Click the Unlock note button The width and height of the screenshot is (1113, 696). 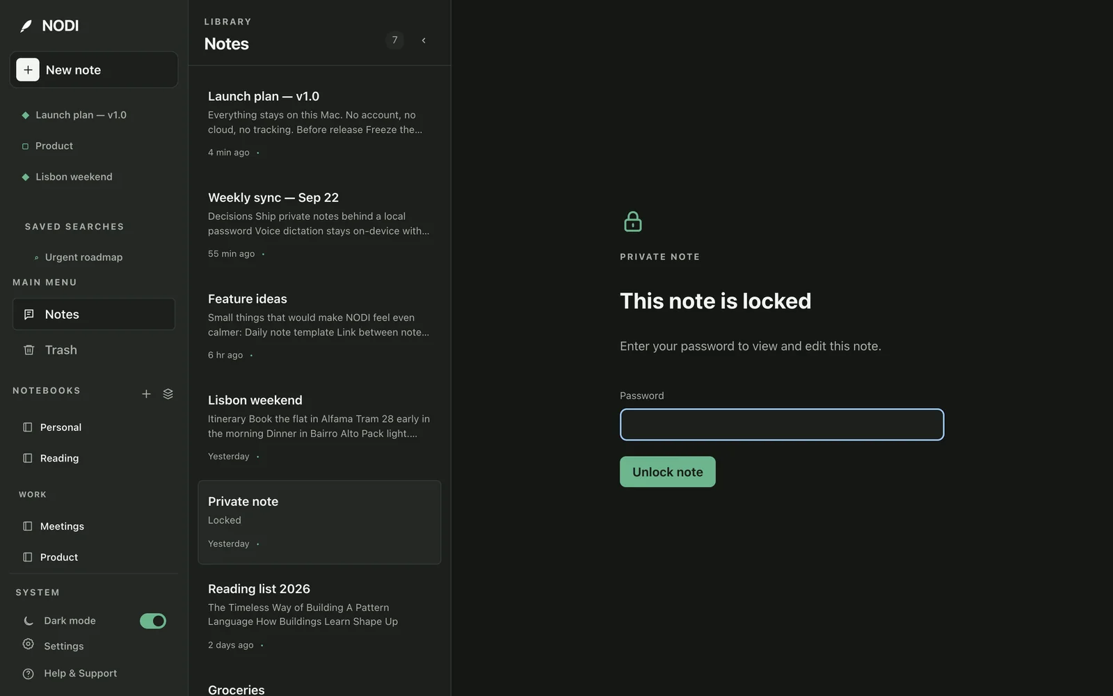pos(668,472)
